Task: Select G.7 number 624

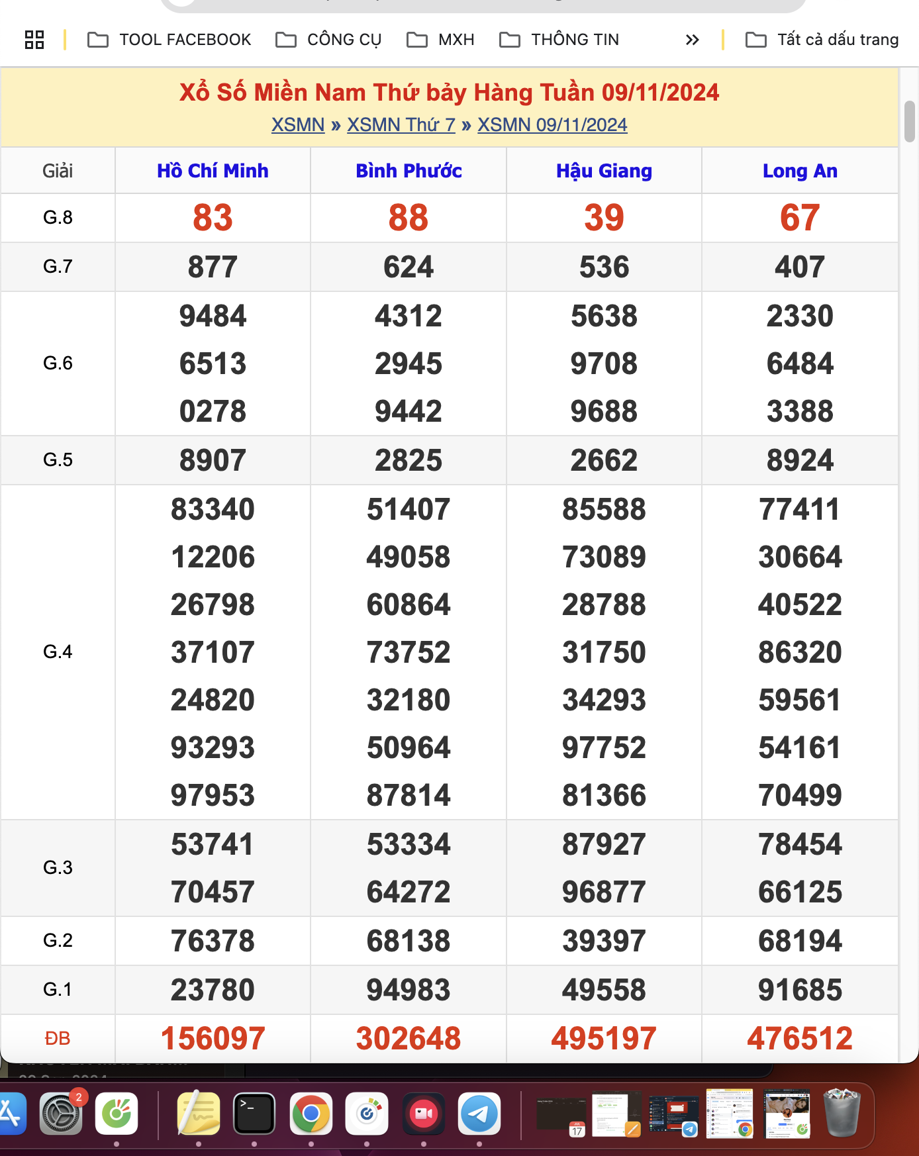Action: pos(409,267)
